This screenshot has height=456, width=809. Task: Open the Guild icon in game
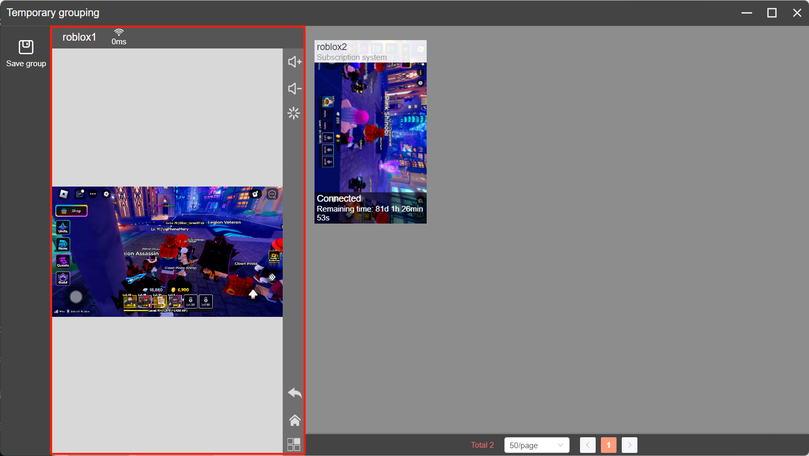click(x=63, y=278)
